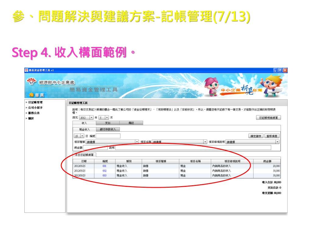Click the 說明 input field
Viewport: 312px width, 234px height.
click(193, 147)
